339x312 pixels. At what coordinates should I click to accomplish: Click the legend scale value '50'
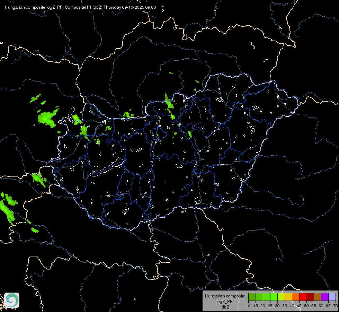[x=306, y=306]
